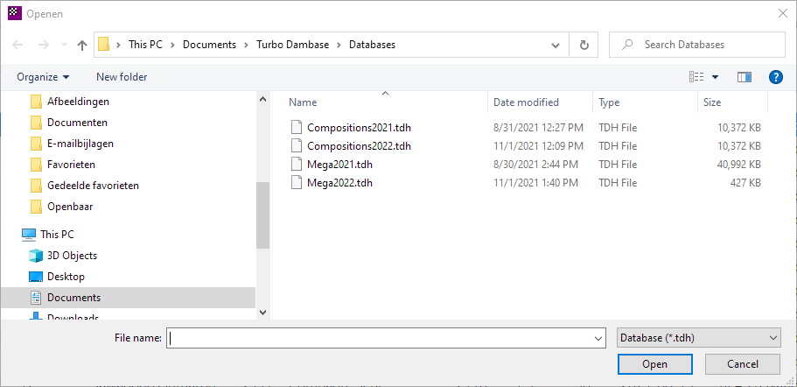Viewport: 797px width, 387px height.
Task: Close the Openen dialog
Action: click(783, 14)
